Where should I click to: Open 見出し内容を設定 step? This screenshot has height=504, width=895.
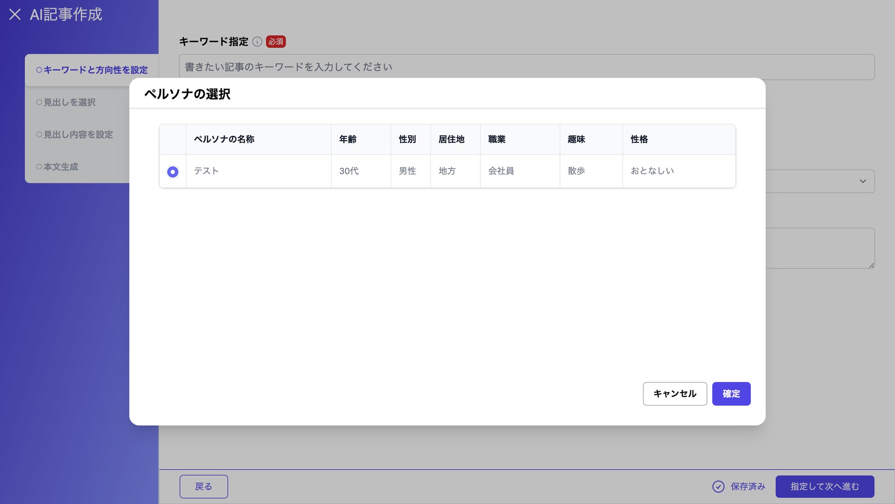(74, 135)
